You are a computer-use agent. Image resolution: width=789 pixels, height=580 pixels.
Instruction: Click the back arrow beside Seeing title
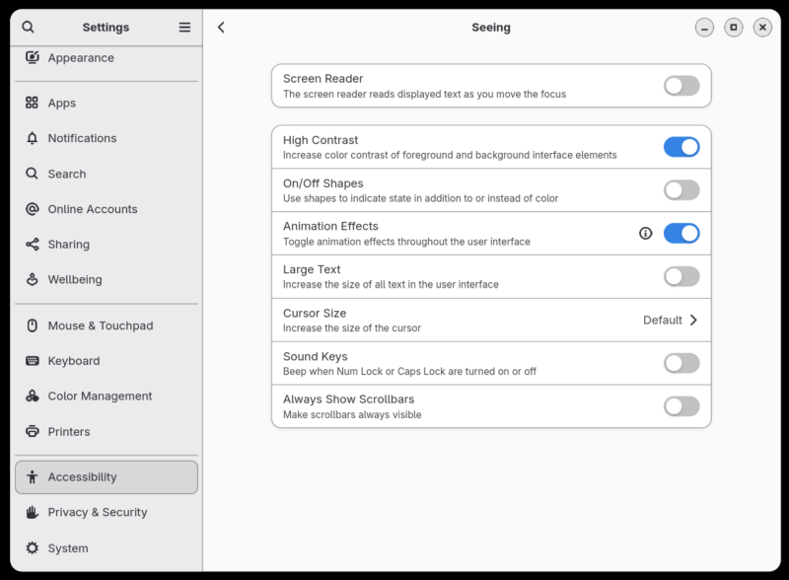tap(221, 28)
